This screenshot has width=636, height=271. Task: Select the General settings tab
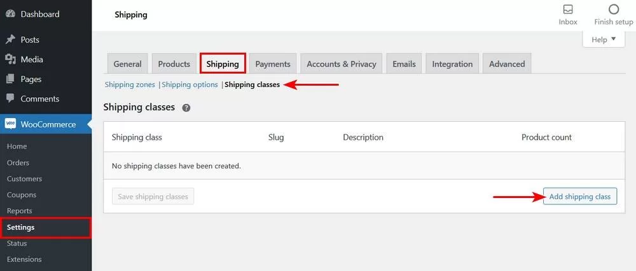click(x=127, y=63)
